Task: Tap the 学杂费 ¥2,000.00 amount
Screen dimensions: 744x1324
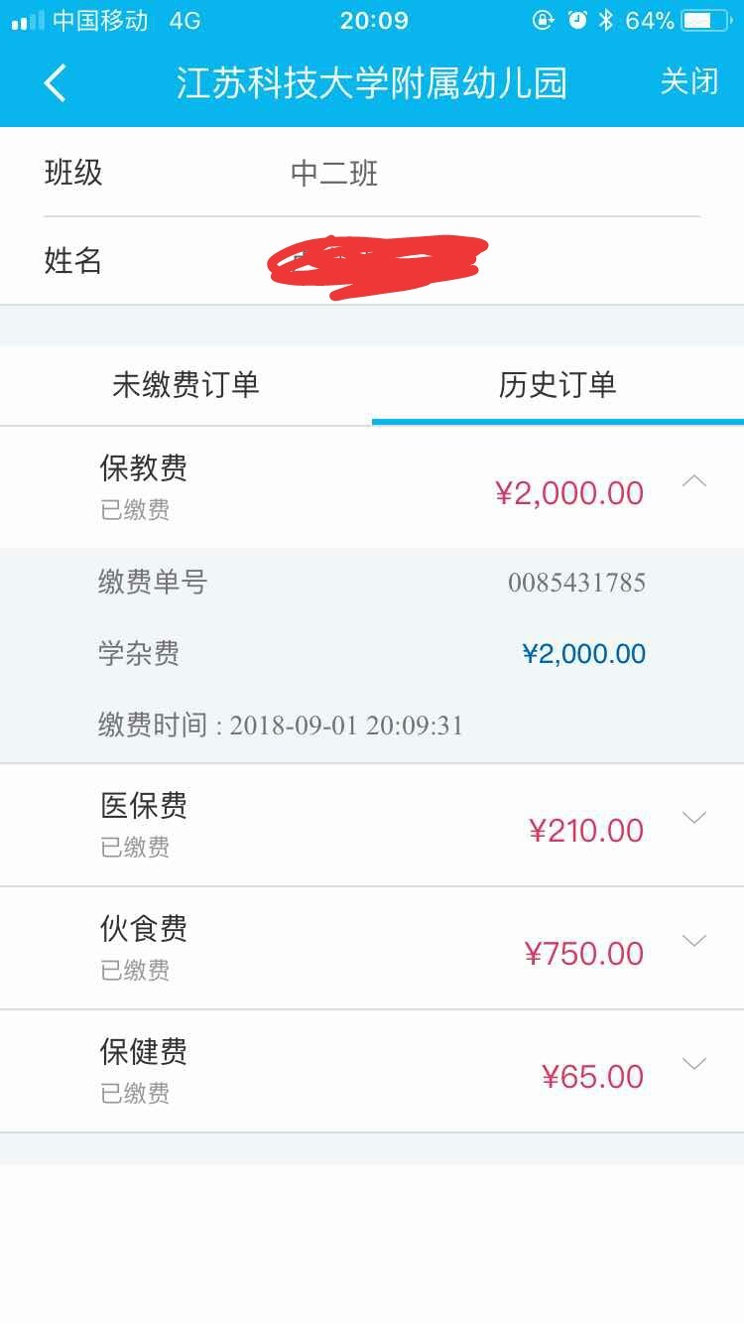Action: coord(583,654)
